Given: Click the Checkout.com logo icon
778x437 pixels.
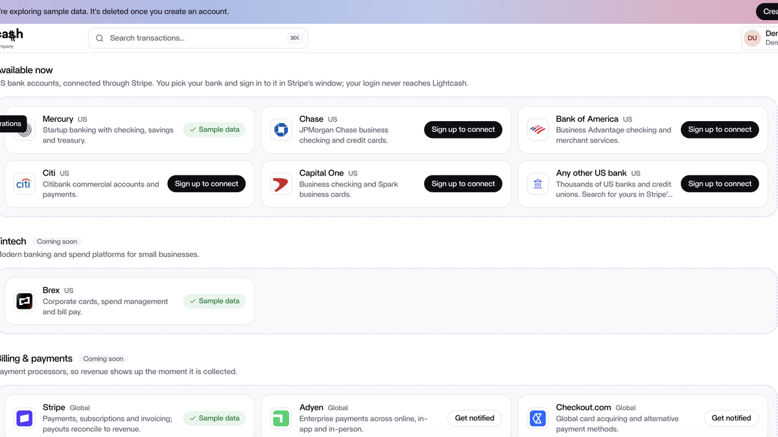Looking at the screenshot, I should pos(538,418).
